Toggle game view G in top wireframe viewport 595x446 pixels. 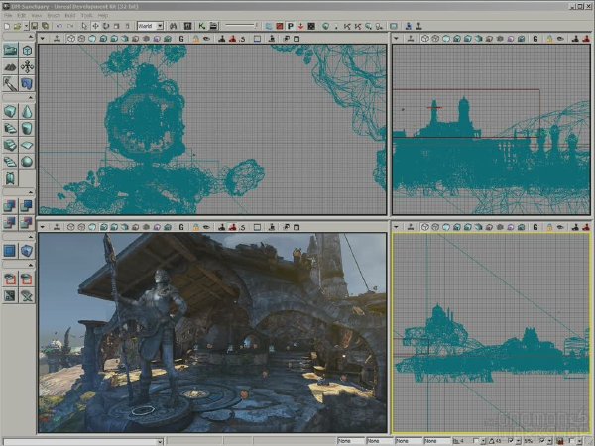[181, 39]
